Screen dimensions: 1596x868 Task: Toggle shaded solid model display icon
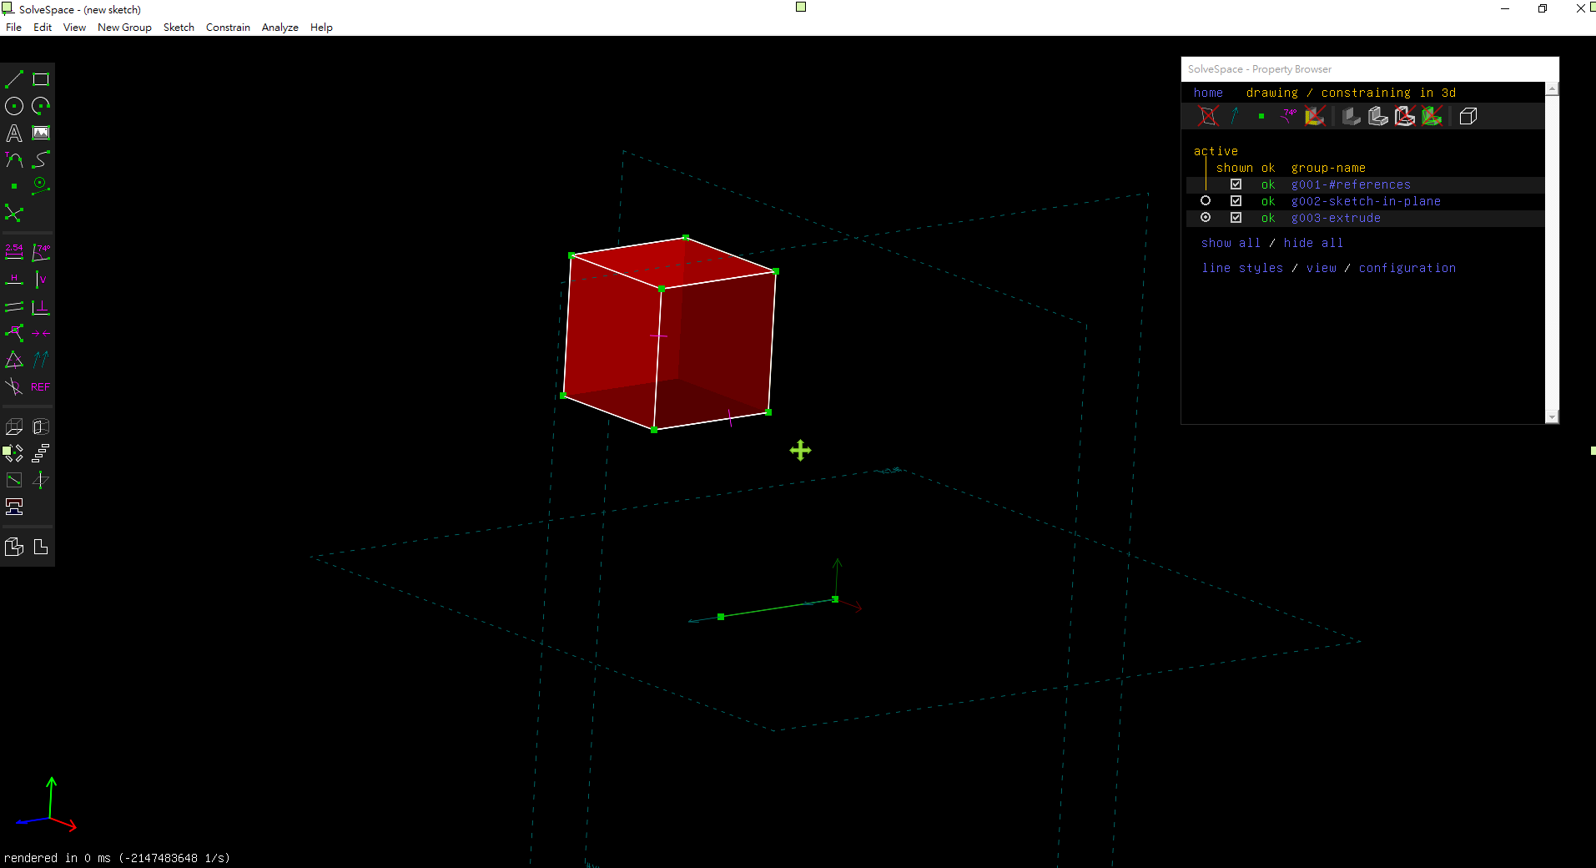pos(1352,116)
